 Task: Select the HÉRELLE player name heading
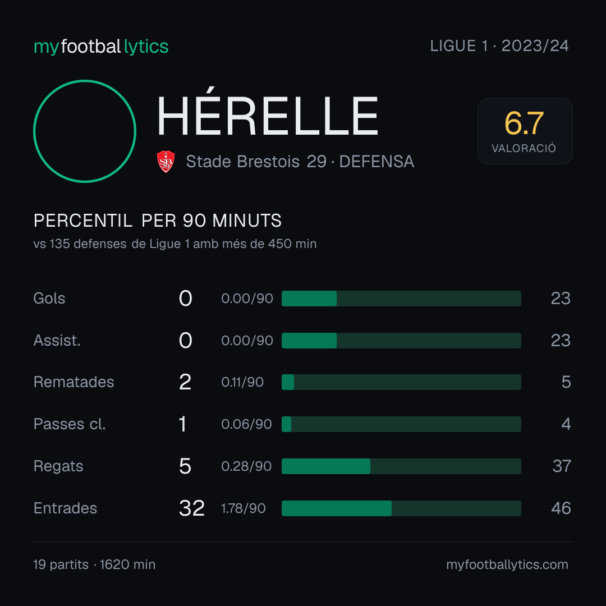(x=268, y=112)
